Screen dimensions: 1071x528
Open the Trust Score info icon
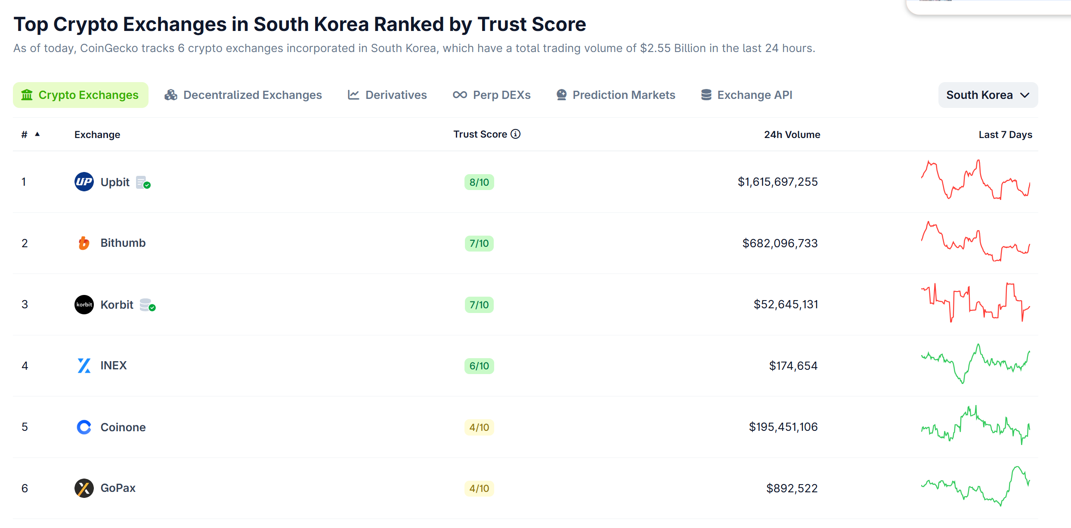click(515, 134)
